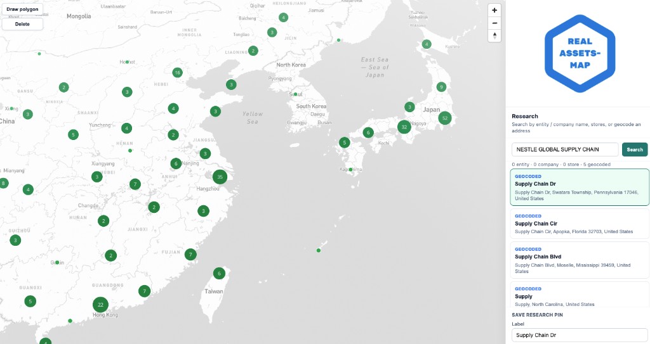Open the cluster 3 marker in Guizhou

coord(15,240)
